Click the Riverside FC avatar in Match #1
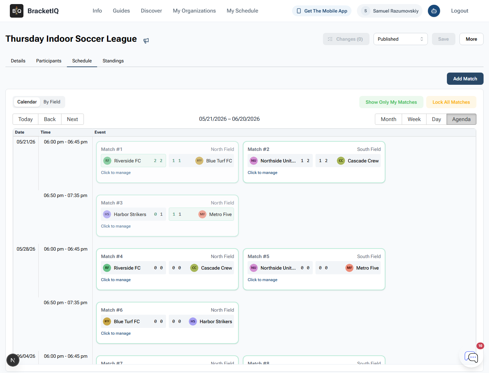The image size is (489, 373). click(107, 161)
